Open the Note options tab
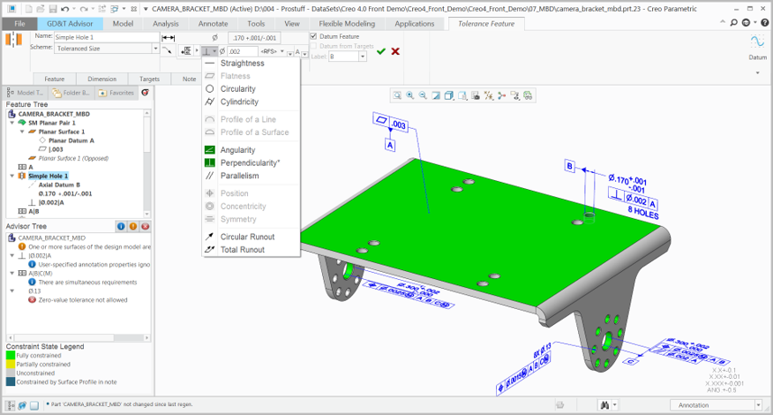 (x=190, y=79)
